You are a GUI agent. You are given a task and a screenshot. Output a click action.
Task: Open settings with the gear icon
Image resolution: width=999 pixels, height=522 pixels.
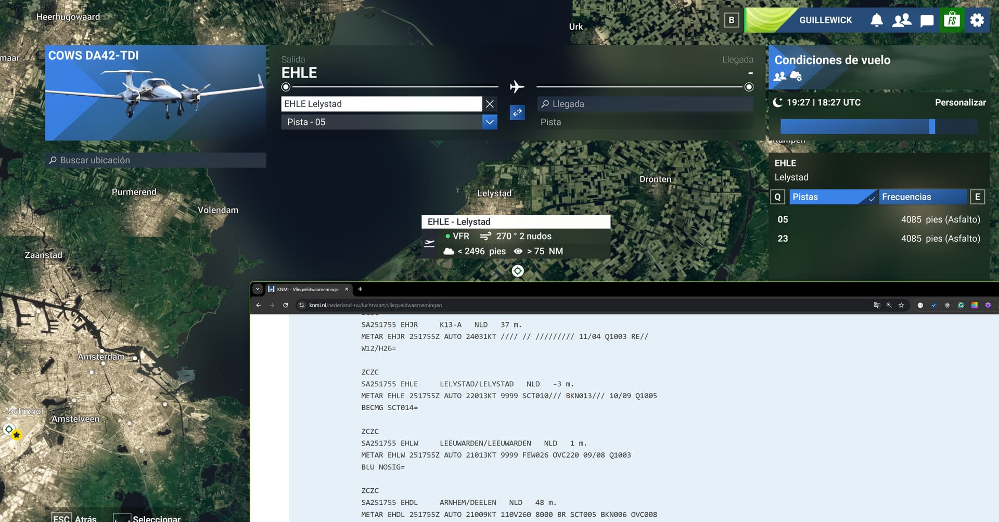(977, 20)
